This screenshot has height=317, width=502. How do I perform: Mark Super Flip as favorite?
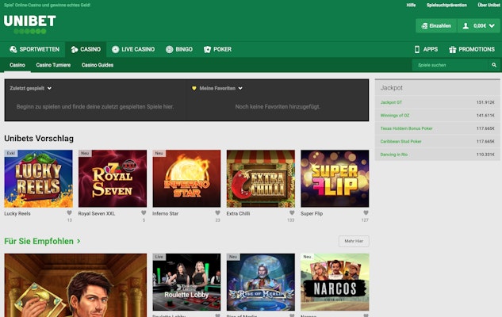pos(366,212)
